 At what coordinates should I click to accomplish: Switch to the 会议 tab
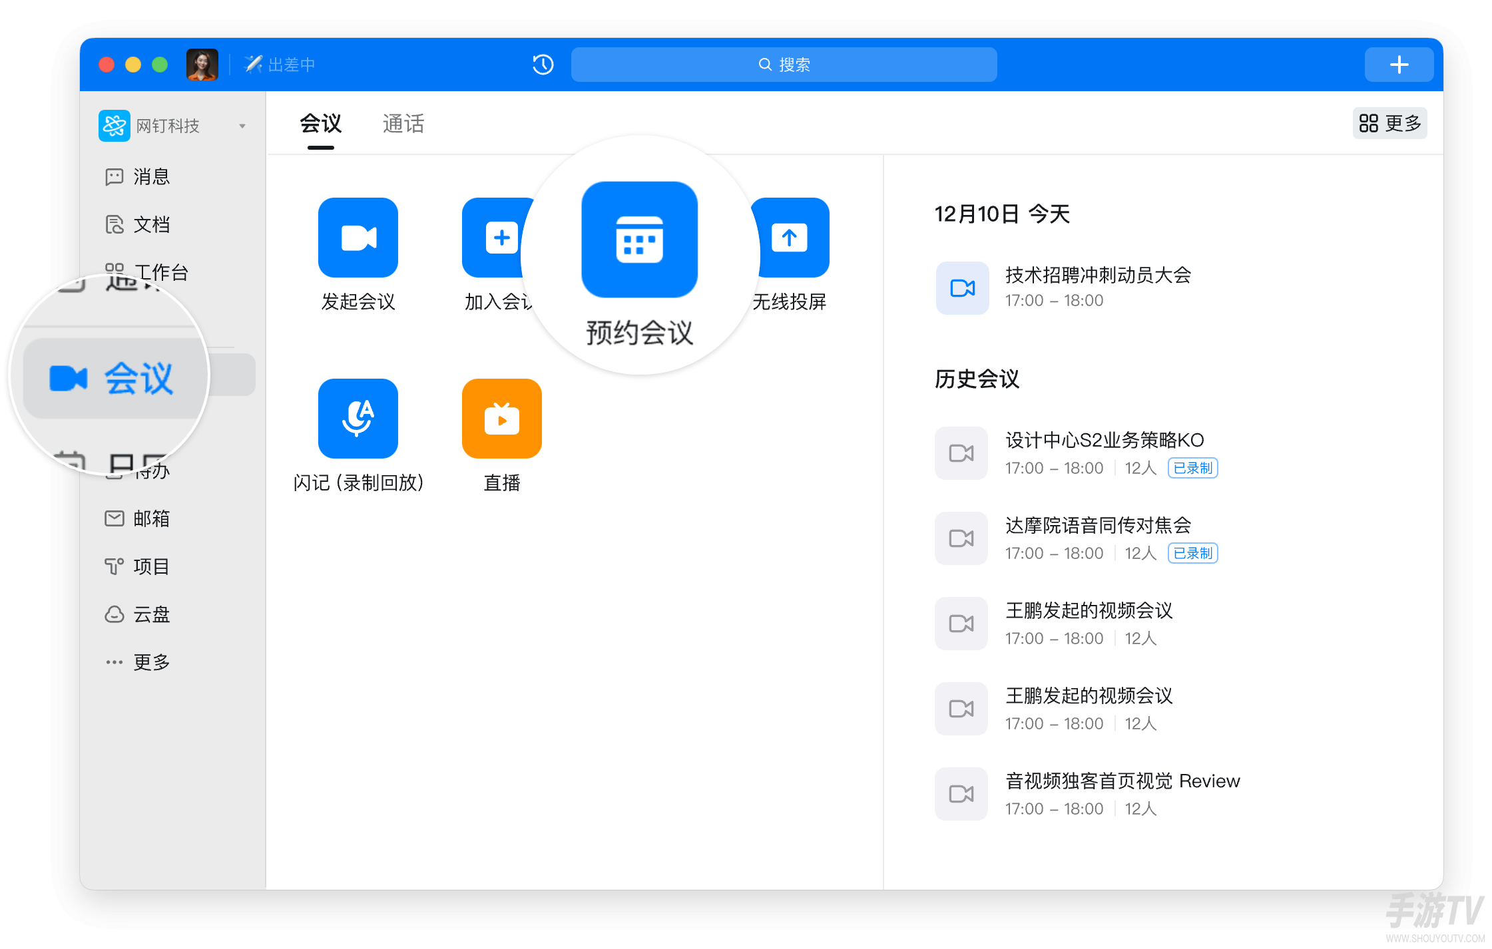[x=320, y=124]
